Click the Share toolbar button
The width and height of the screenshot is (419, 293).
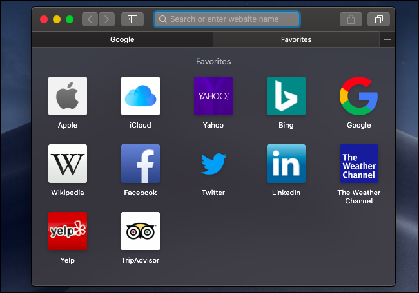[351, 19]
